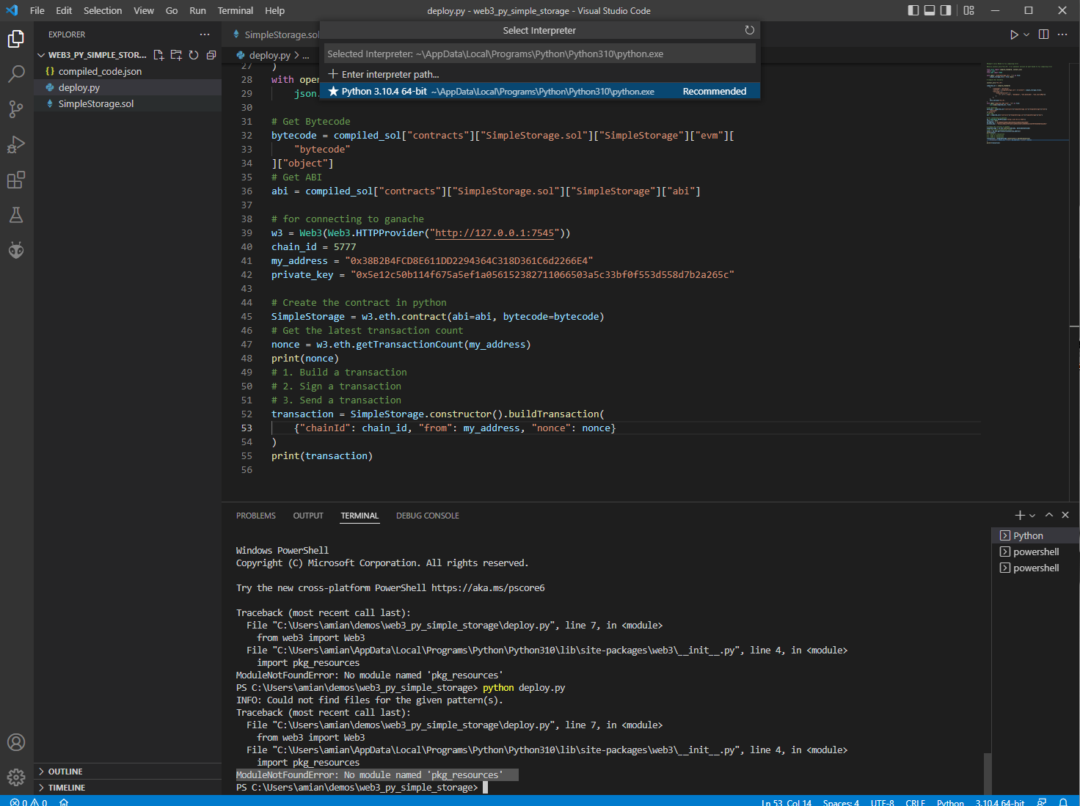The width and height of the screenshot is (1080, 806).
Task: Expand the Outline section
Action: coord(65,772)
